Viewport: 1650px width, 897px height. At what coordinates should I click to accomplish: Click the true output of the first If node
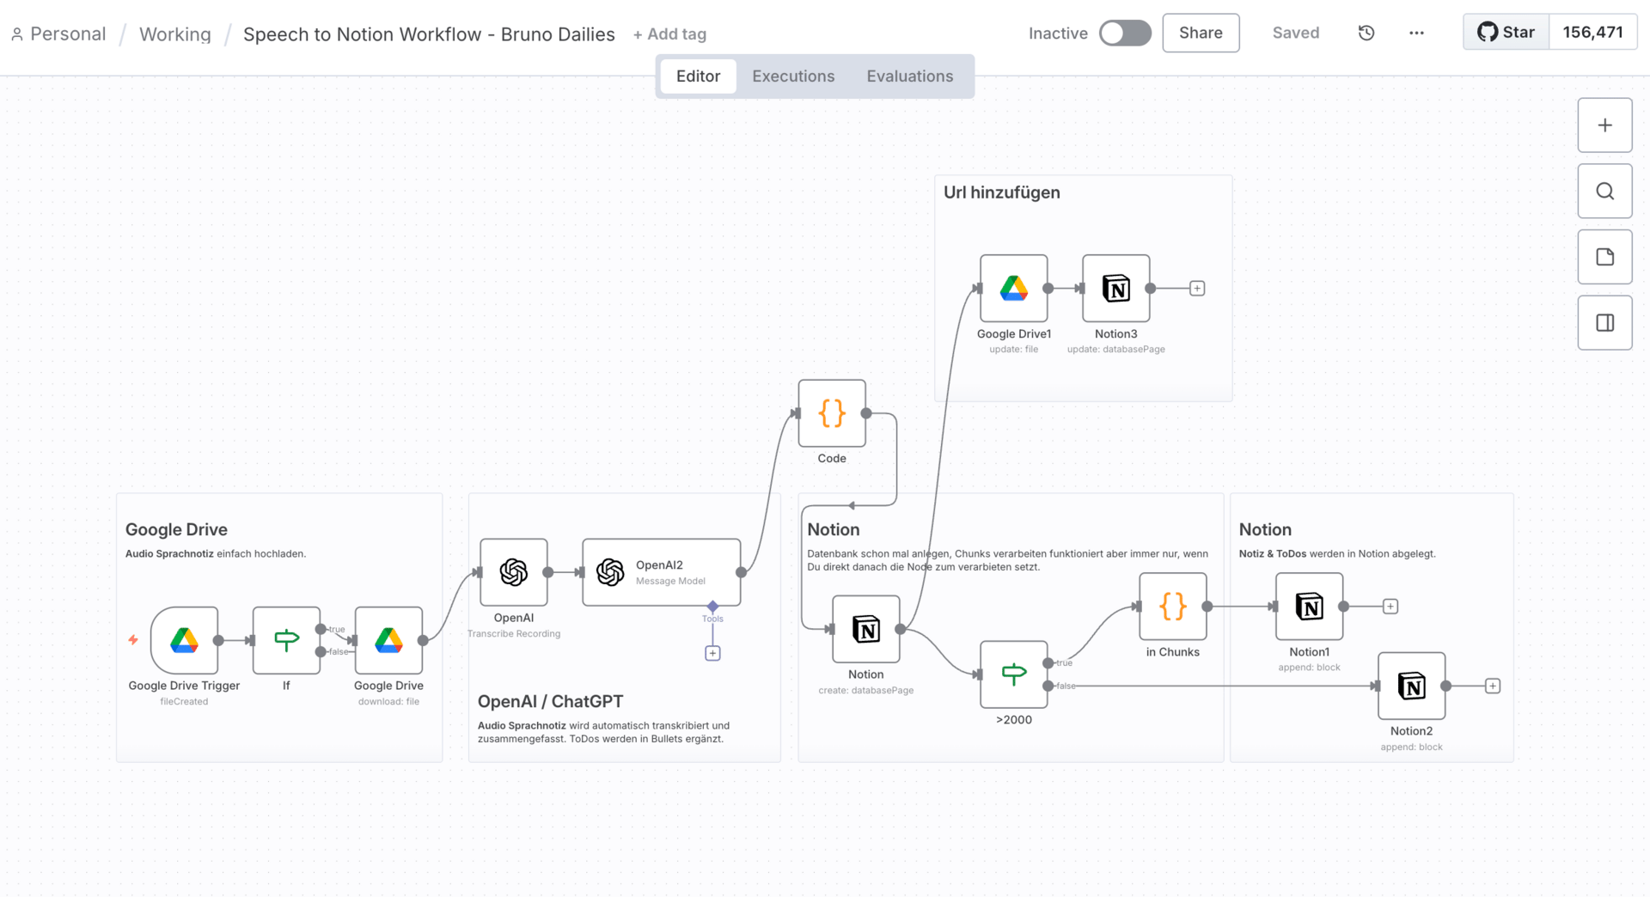(321, 629)
